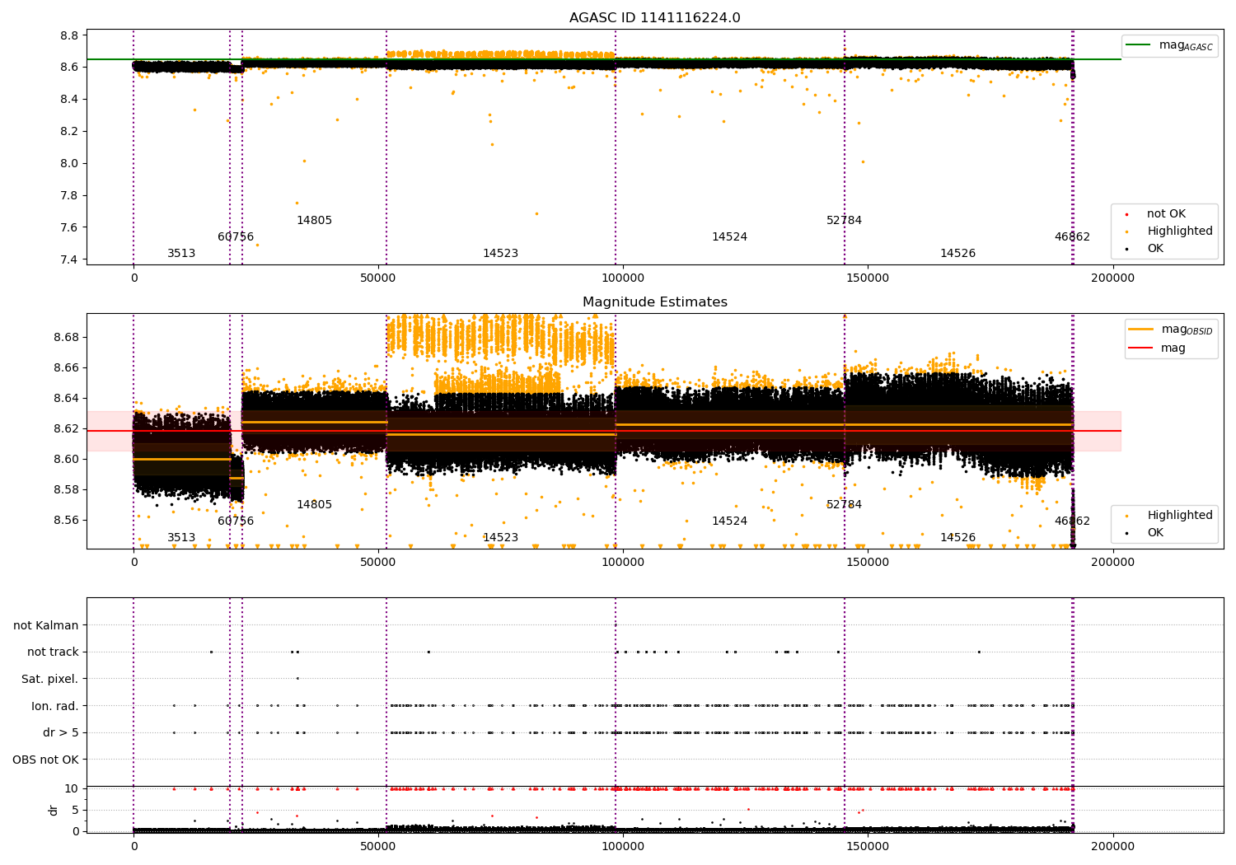Click the "8.62" y-axis tick label
Screen dimensions: 1236x865
(x=67, y=429)
